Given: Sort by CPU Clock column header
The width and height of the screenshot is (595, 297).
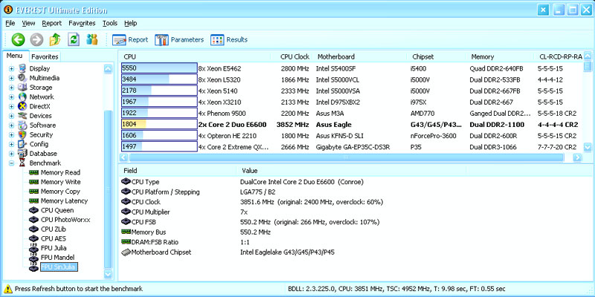Looking at the screenshot, I should click(x=293, y=57).
